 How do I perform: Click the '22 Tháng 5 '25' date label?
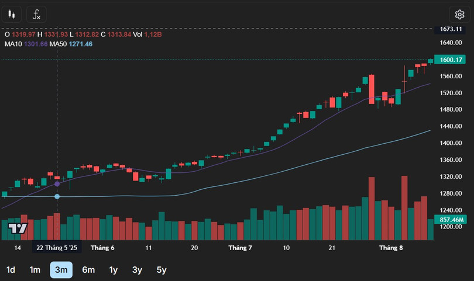pyautogui.click(x=57, y=248)
